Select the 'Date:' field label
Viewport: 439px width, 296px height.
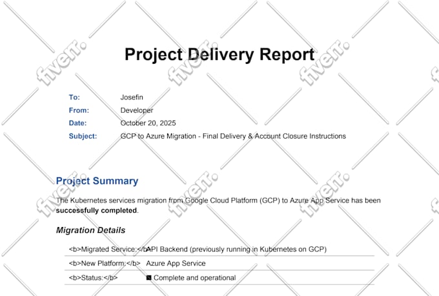click(x=78, y=123)
